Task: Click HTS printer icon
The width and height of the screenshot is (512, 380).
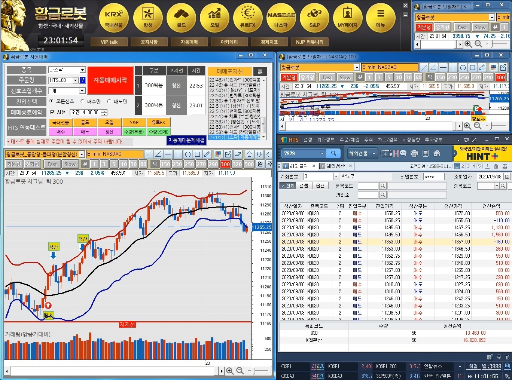Action: pos(414,153)
